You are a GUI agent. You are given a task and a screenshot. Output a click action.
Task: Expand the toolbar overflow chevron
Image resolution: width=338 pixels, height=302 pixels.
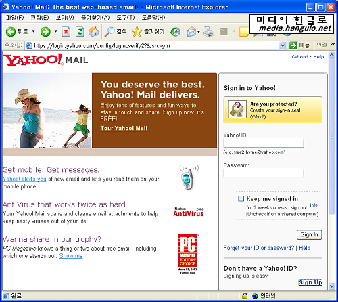pyautogui.click(x=333, y=44)
